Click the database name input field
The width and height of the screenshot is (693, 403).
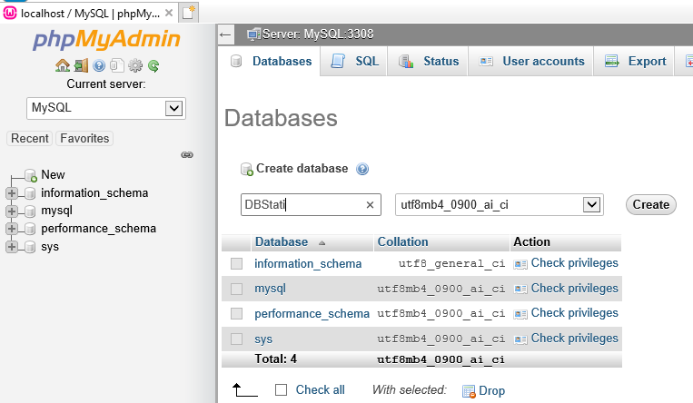[302, 205]
